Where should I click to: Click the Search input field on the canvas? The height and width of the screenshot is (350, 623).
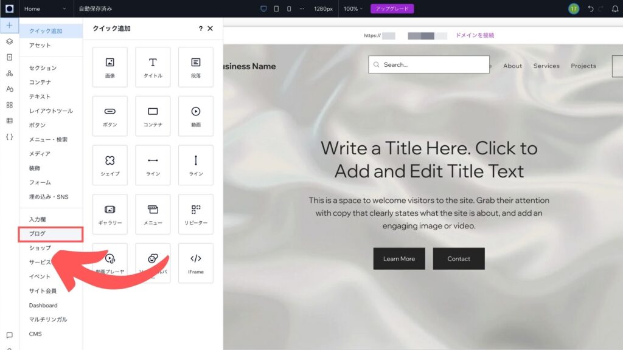point(429,64)
